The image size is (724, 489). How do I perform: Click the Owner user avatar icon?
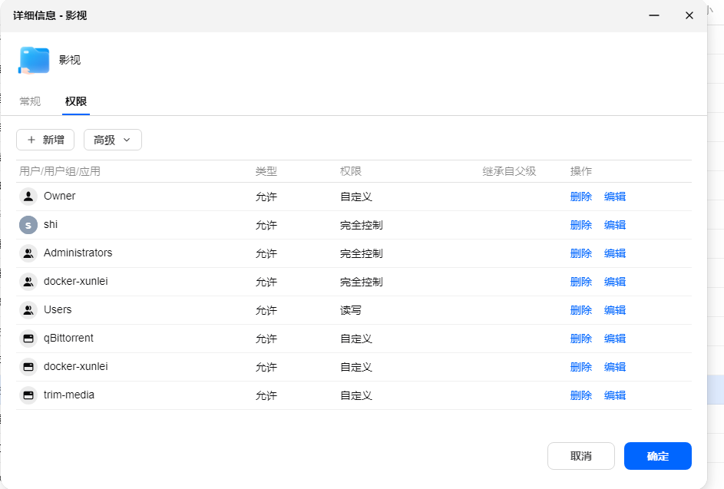point(28,197)
